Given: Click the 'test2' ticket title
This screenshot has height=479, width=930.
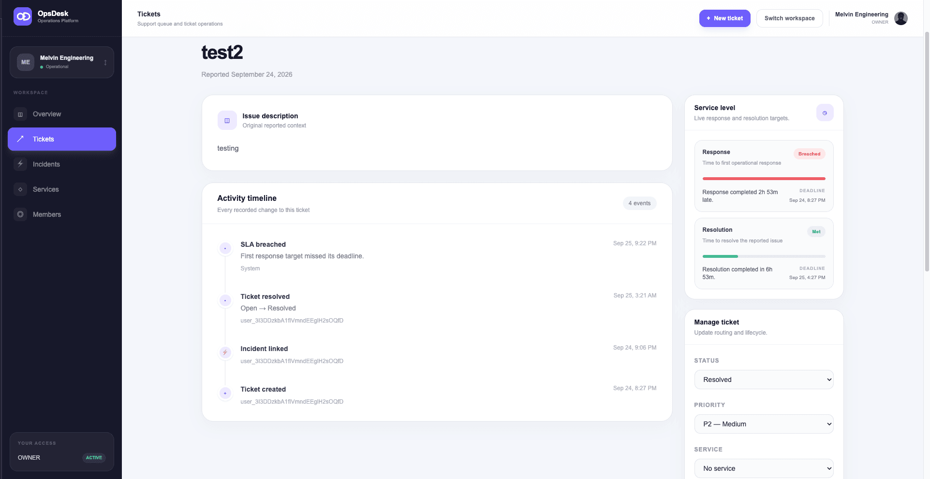Looking at the screenshot, I should 222,52.
